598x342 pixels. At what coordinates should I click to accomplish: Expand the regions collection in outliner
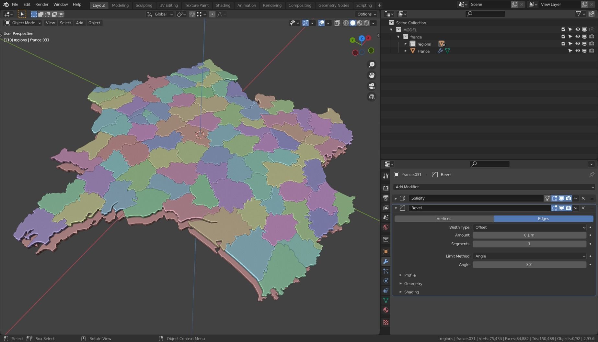point(405,44)
